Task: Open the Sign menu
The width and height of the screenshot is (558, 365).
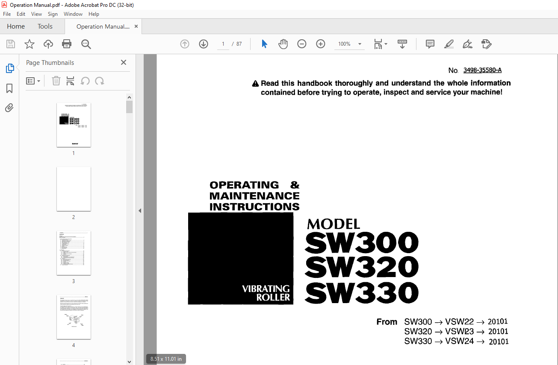Action: pyautogui.click(x=53, y=14)
